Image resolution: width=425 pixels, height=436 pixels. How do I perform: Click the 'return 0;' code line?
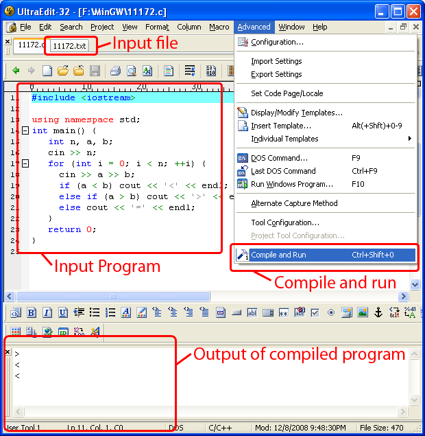72,229
